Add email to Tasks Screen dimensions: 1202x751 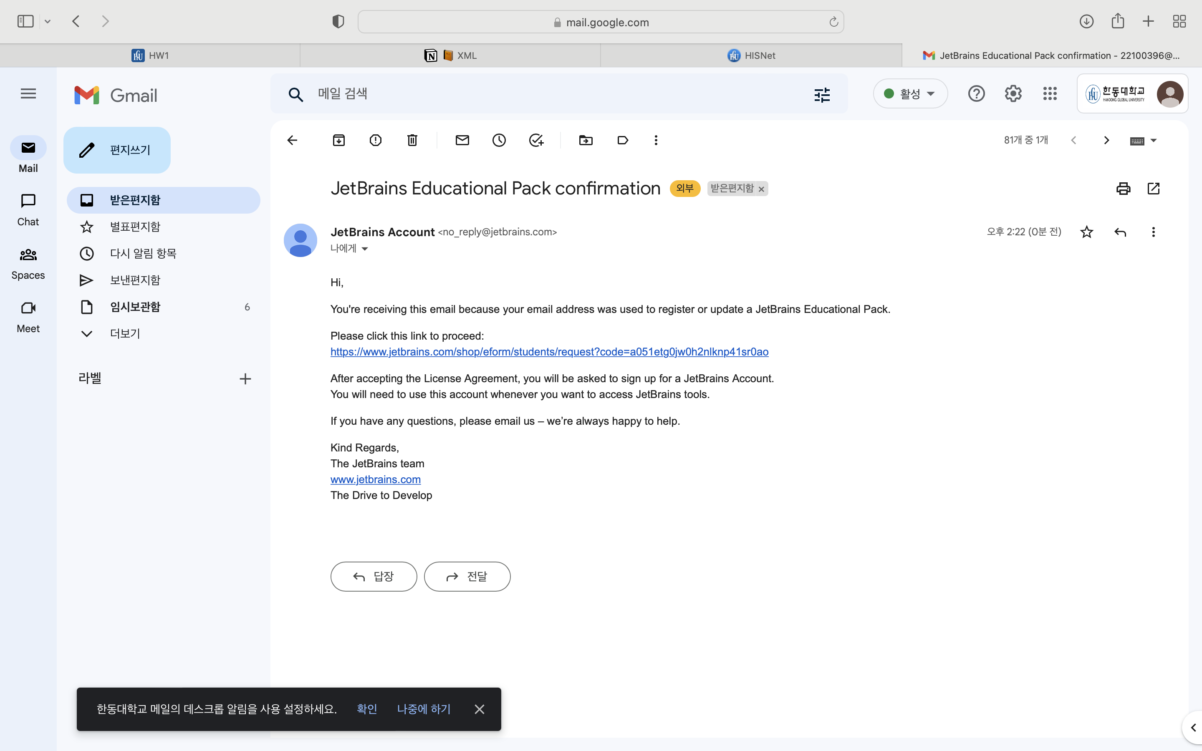(536, 140)
